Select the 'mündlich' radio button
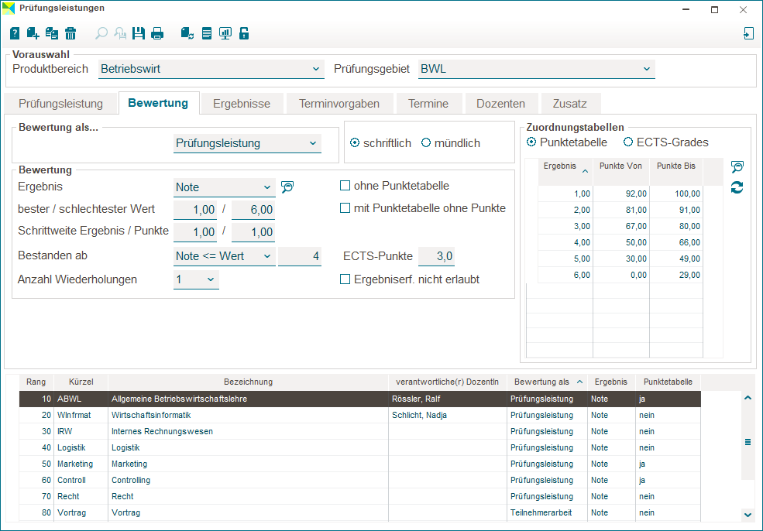Image resolution: width=763 pixels, height=531 pixels. [426, 143]
